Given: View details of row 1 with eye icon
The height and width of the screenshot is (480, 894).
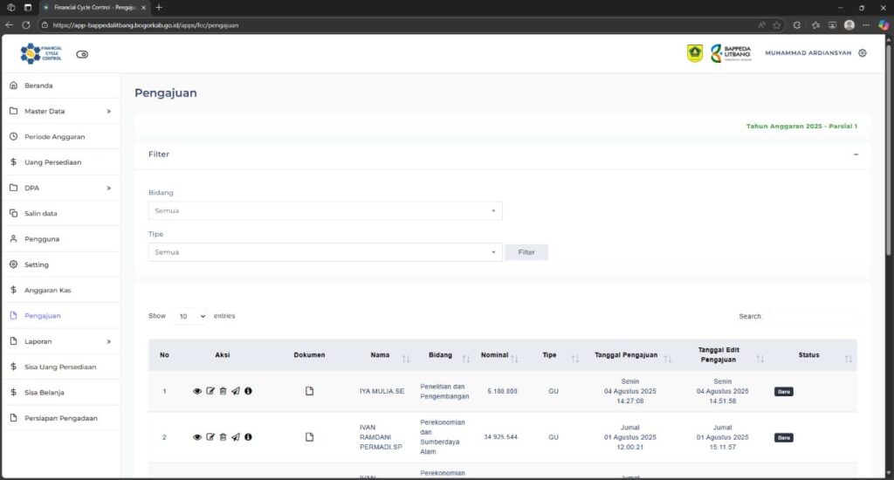Looking at the screenshot, I should (197, 391).
